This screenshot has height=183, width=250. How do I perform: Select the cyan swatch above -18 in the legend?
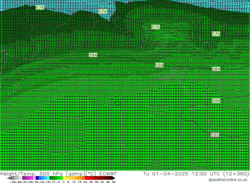pyautogui.click(x=48, y=178)
